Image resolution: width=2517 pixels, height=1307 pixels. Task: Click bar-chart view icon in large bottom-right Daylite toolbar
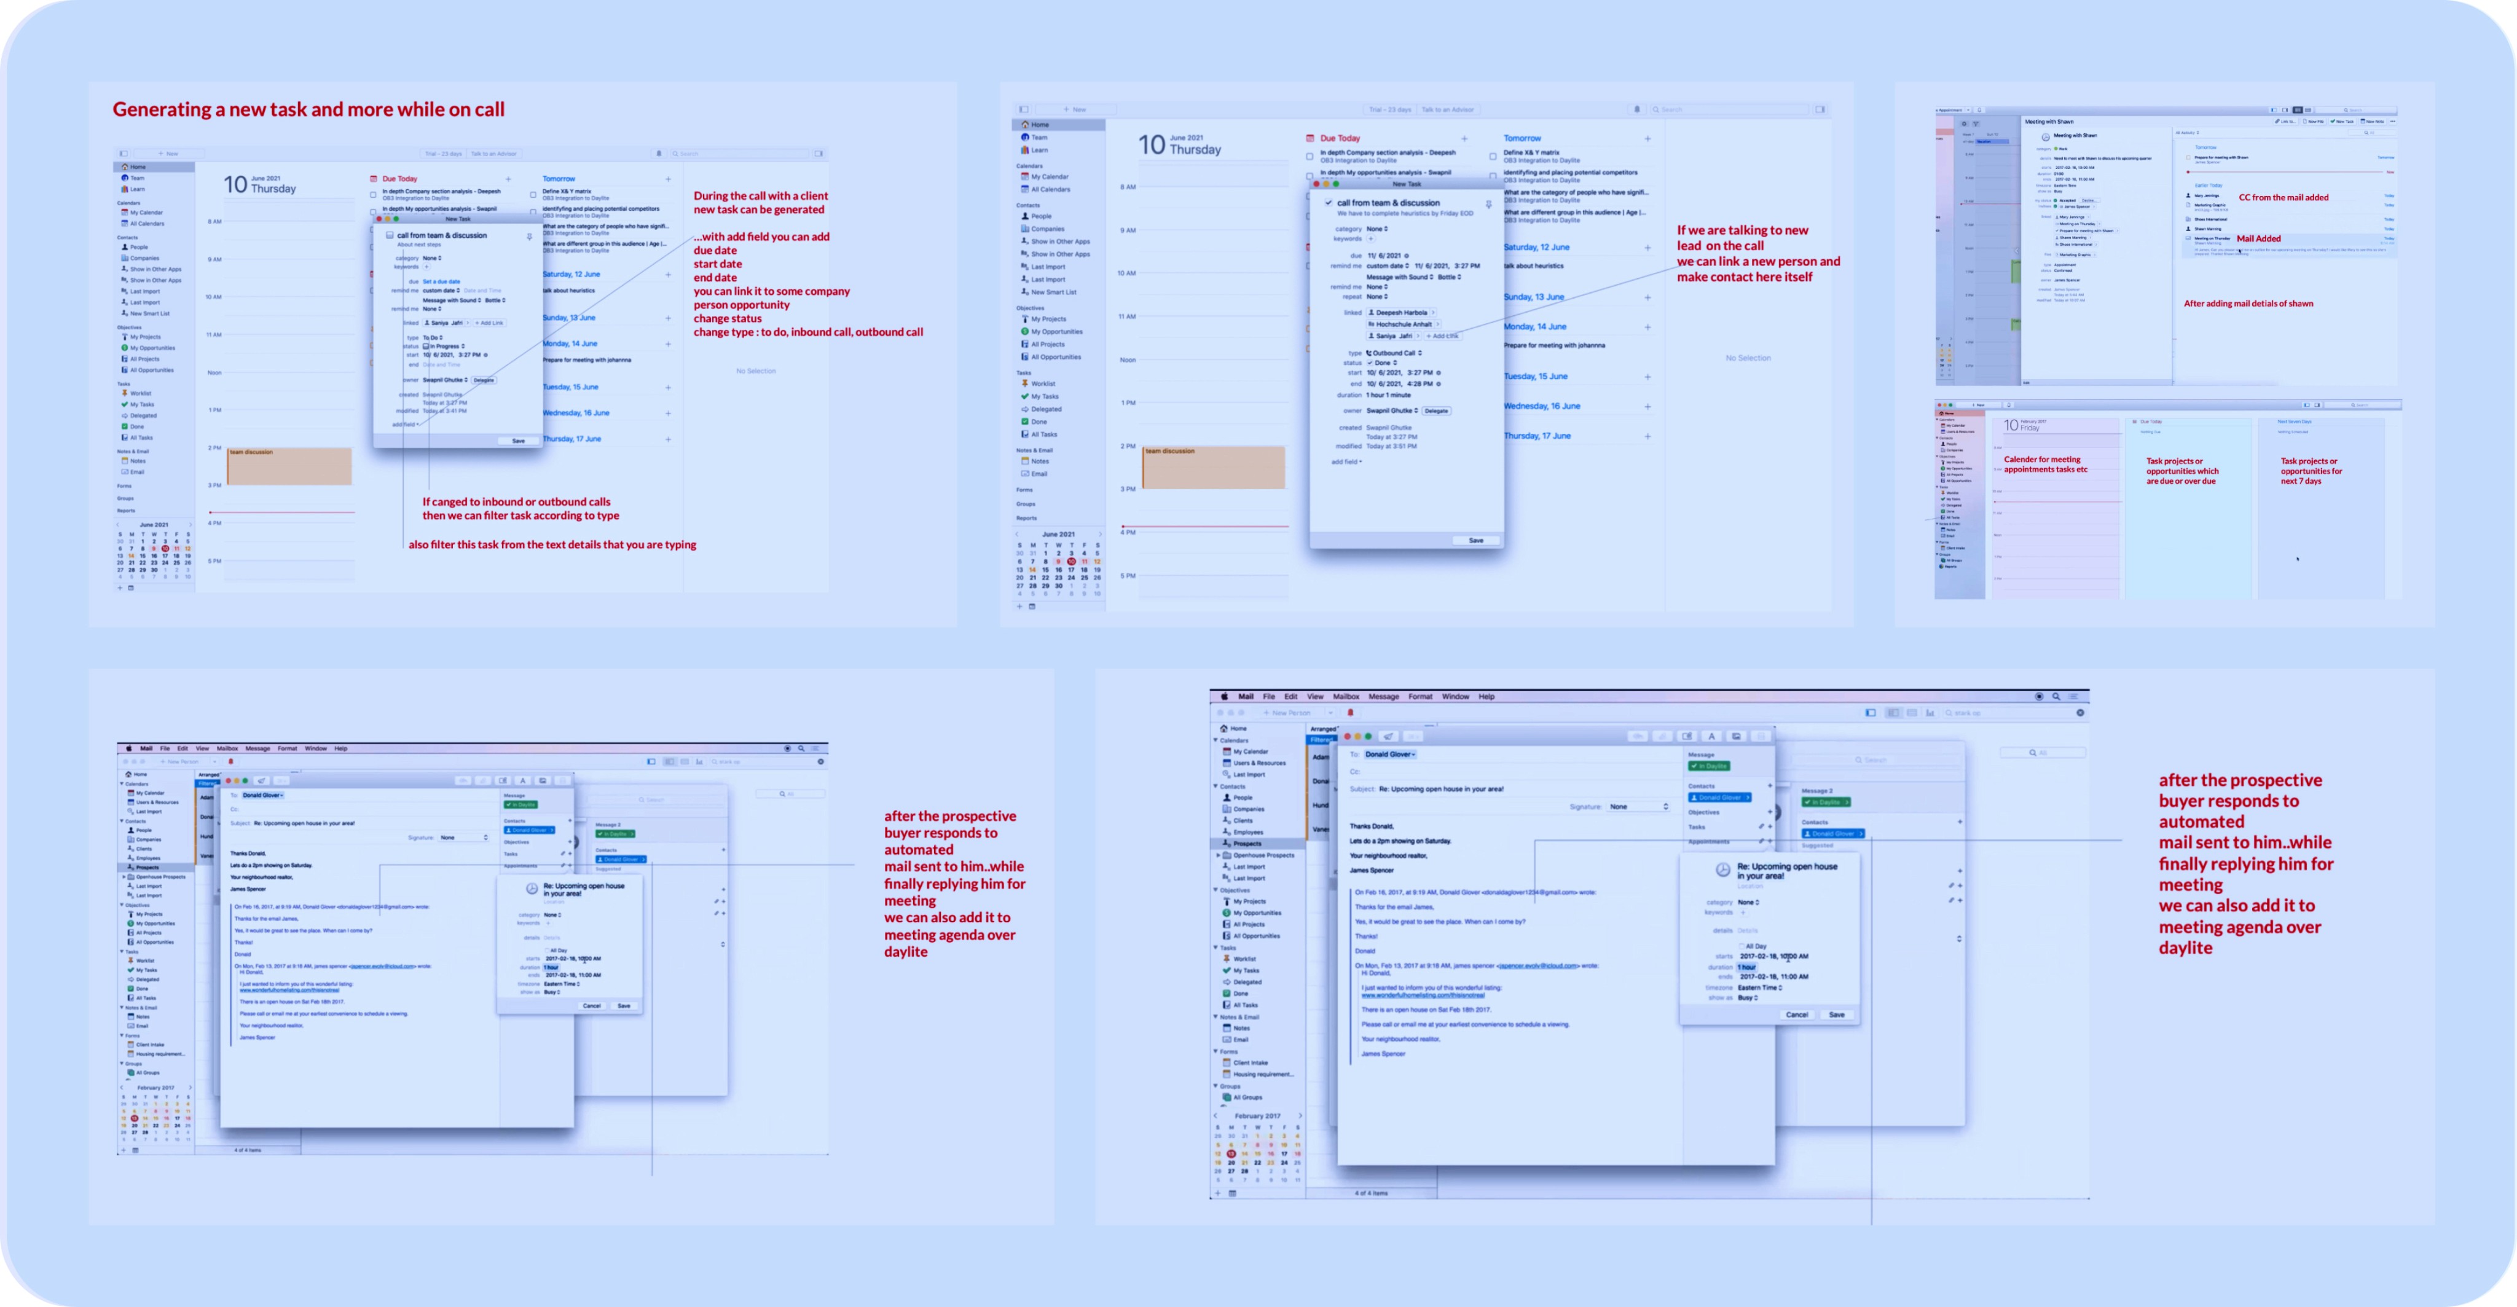1930,713
